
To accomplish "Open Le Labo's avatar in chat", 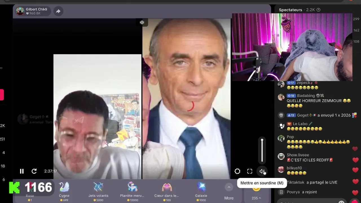I will tap(281, 126).
